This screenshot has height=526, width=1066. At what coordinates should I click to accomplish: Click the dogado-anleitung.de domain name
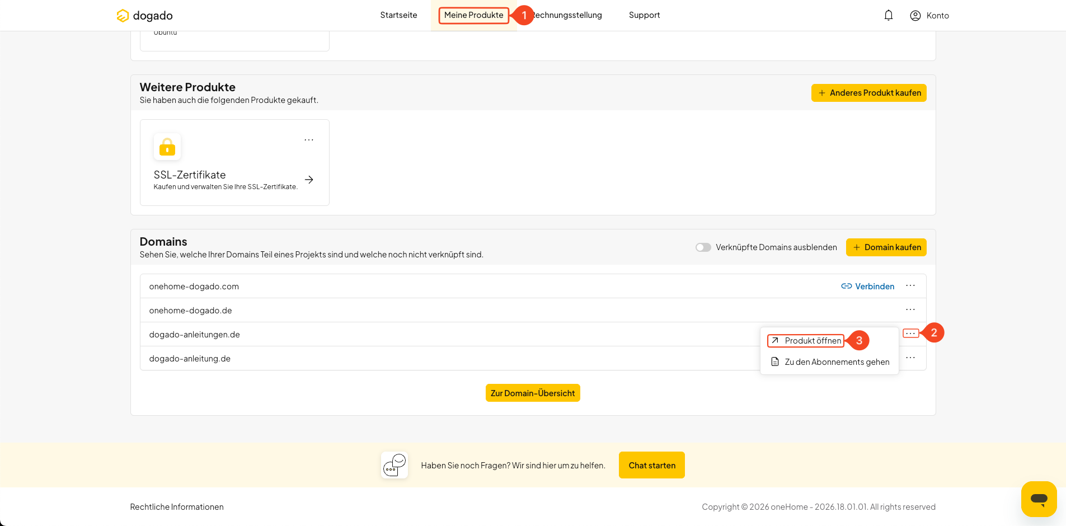pos(190,359)
